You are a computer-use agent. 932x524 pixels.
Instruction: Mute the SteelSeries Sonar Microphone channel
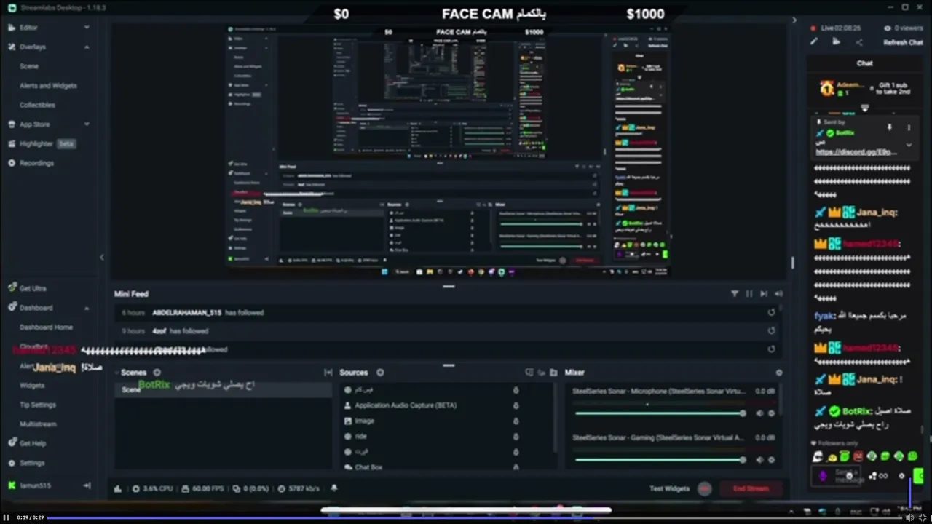[x=759, y=413]
